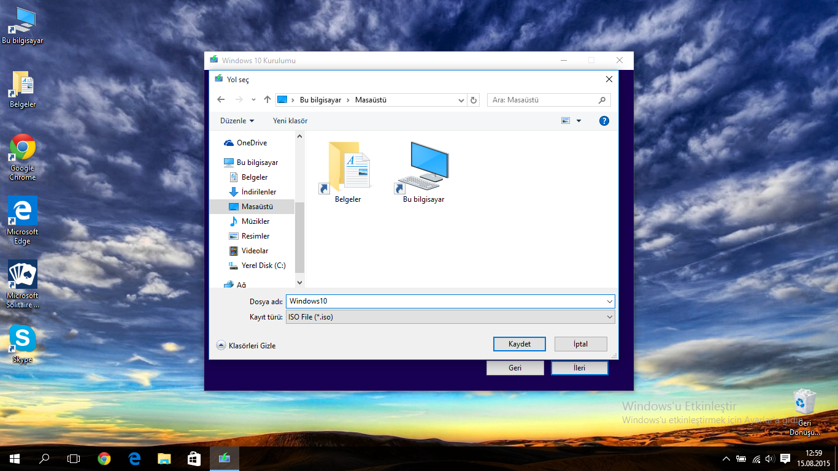The image size is (838, 471).
Task: Refresh the Masaüstü folder view
Action: tap(473, 100)
